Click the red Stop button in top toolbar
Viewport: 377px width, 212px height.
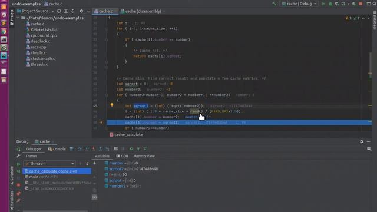pos(361,4)
